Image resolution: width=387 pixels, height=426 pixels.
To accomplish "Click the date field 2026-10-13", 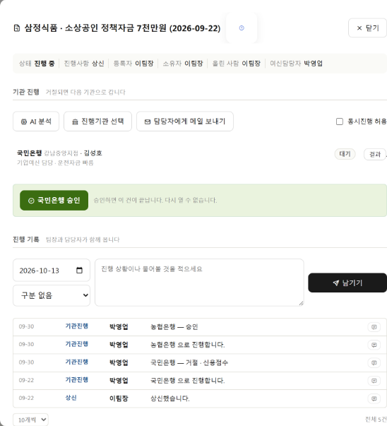I will tap(52, 271).
